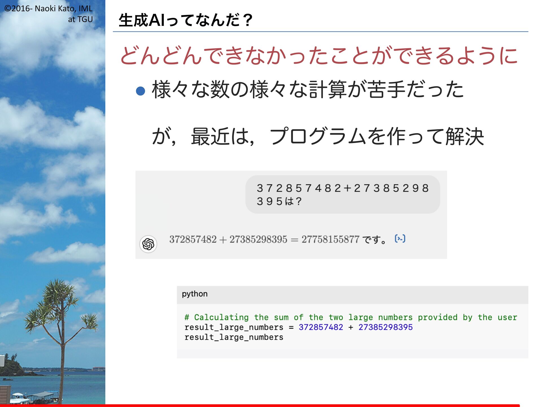Click the text at TGU
Screen dimensions: 542x407
coord(80,19)
